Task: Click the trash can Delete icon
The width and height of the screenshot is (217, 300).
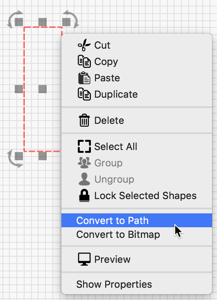Action: [84, 120]
